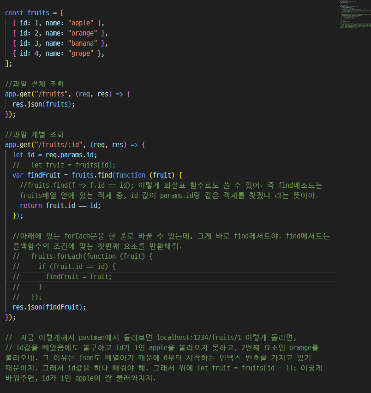Click the "banana" string in the fruits array
Screen dimensions: 371x393
[83, 43]
